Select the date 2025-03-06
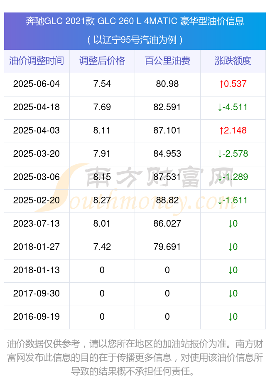This screenshot has height=383, width=270. 36,177
